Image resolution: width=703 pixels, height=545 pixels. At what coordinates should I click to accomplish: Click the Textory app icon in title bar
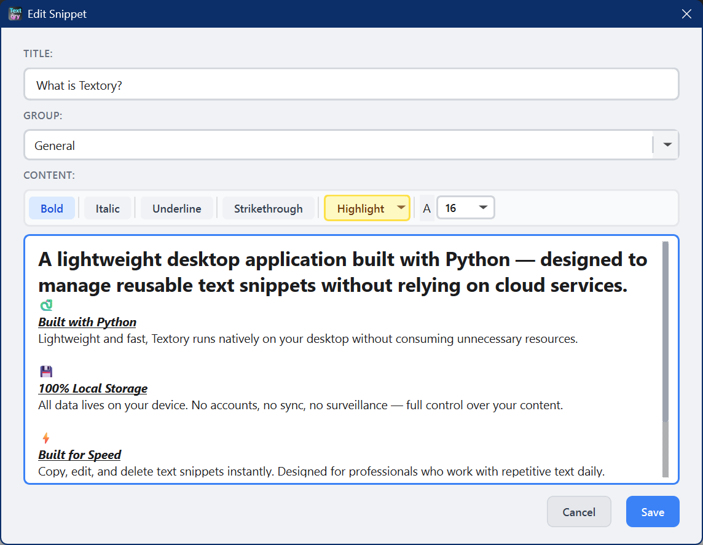click(x=15, y=14)
